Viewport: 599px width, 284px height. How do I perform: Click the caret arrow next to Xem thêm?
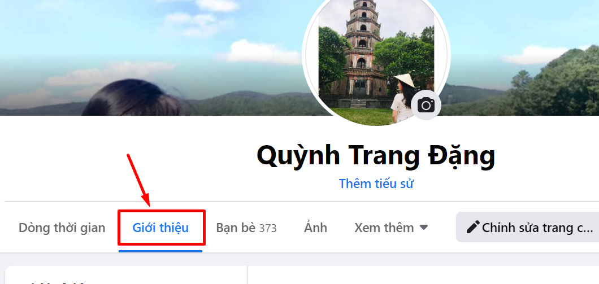423,228
